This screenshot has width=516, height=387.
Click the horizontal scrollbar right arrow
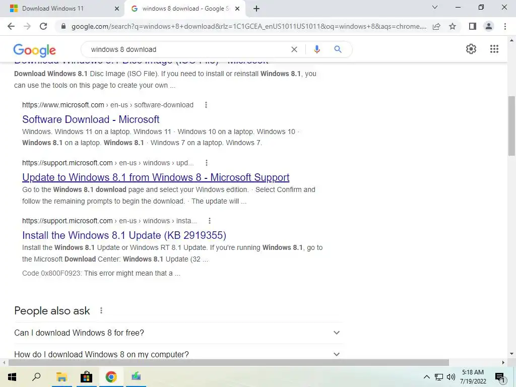click(503, 363)
